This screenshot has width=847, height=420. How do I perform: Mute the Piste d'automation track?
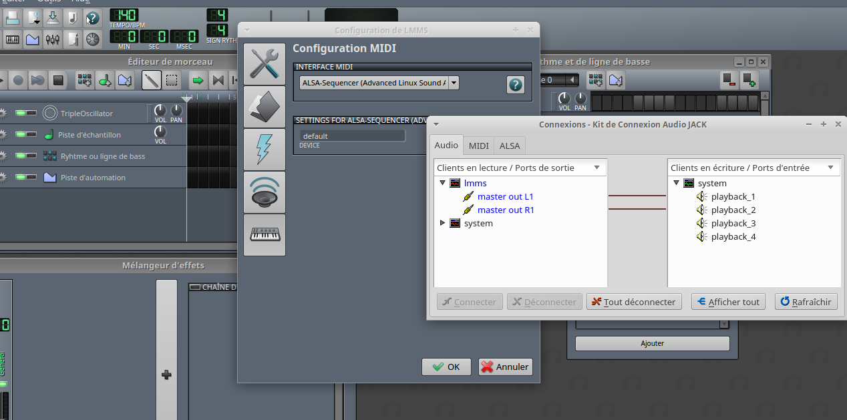[x=21, y=178]
